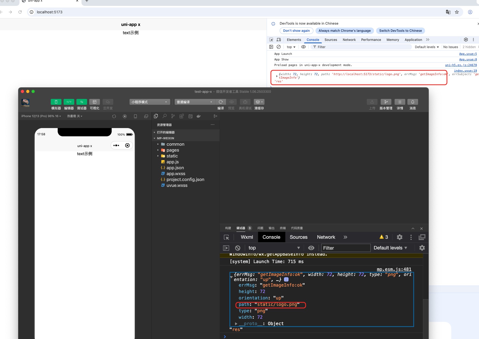Open the 普通编译 compile mode dropdown
The image size is (479, 339).
pyautogui.click(x=195, y=102)
